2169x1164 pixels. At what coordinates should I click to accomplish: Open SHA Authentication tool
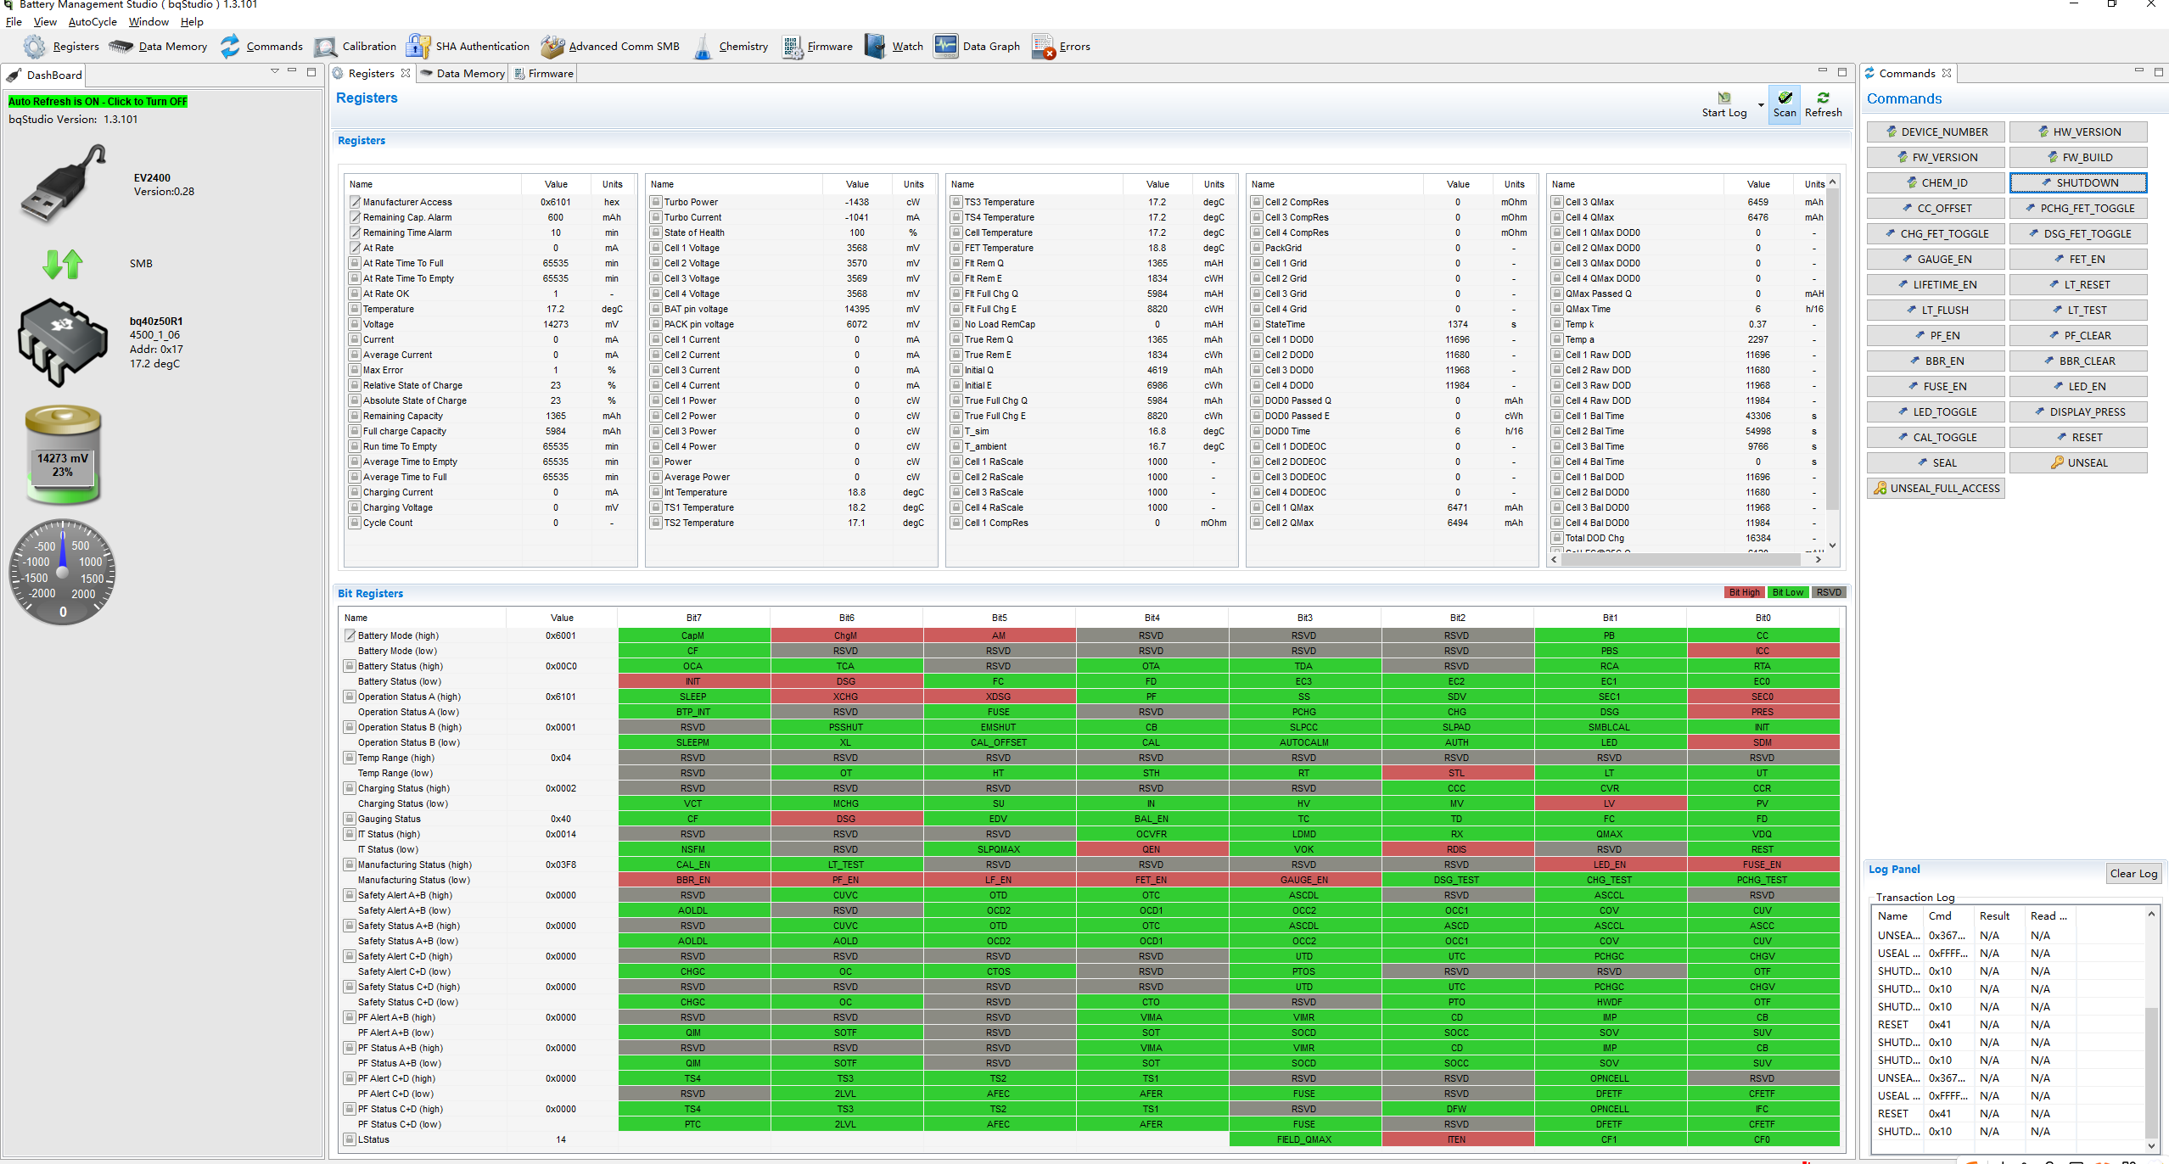click(418, 47)
